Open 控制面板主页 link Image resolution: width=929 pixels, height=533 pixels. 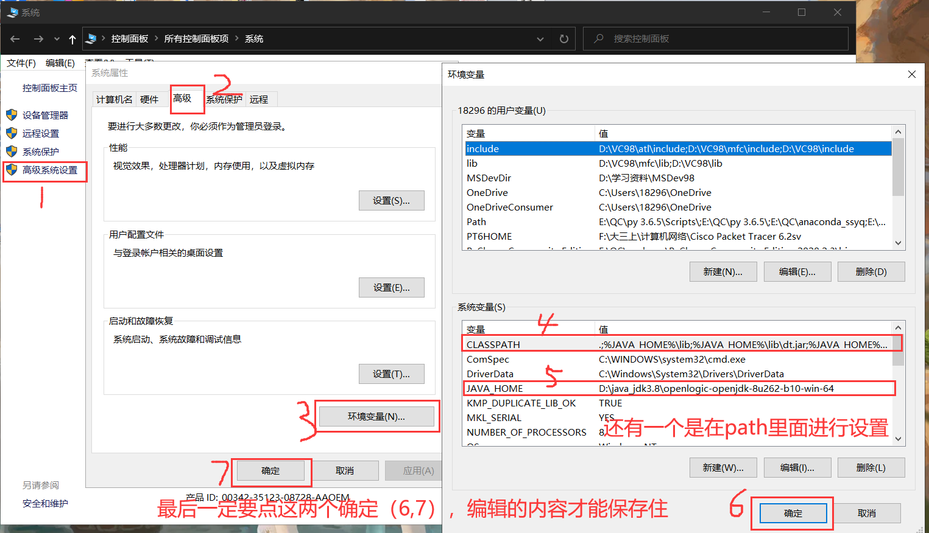coord(50,88)
